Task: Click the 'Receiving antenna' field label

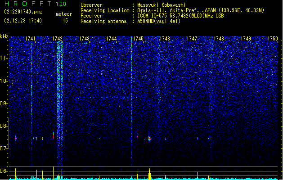Action: pos(103,21)
